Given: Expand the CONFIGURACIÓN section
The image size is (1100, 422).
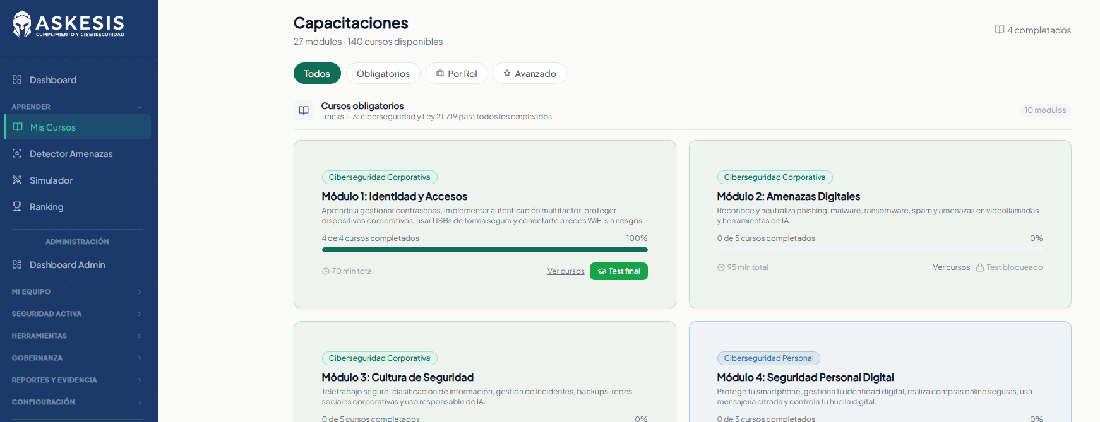Looking at the screenshot, I should click(x=77, y=402).
